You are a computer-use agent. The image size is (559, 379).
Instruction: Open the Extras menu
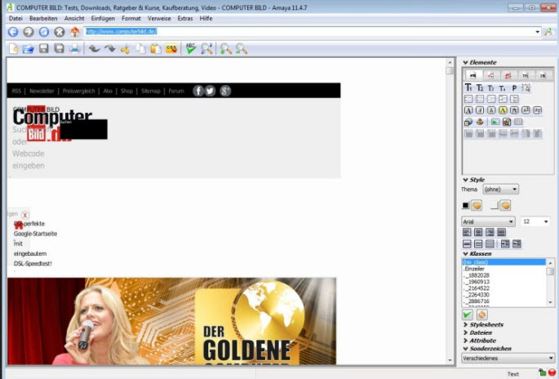click(185, 18)
